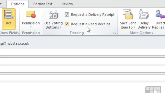Switch to the Format Text tab
Screen dimensions: 165x93
43,4
